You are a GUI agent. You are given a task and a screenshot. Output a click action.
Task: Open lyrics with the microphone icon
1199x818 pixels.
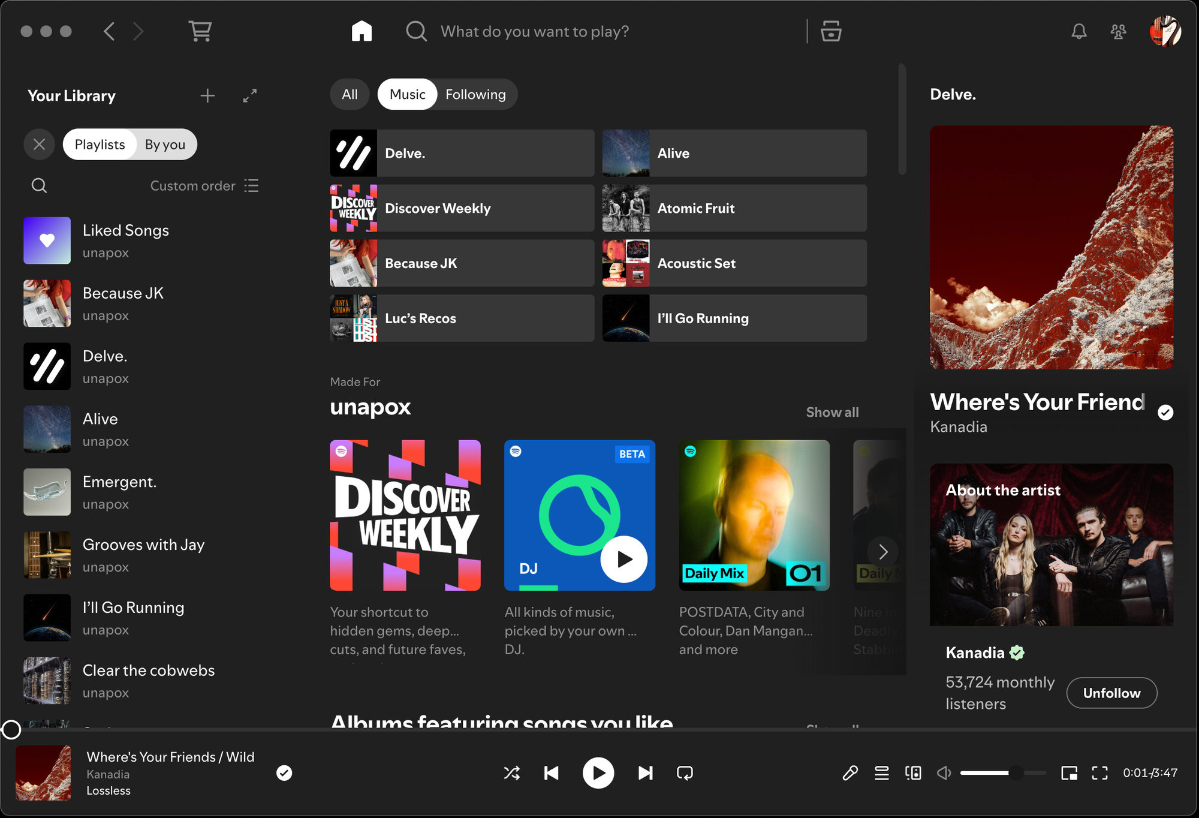pyautogui.click(x=850, y=773)
